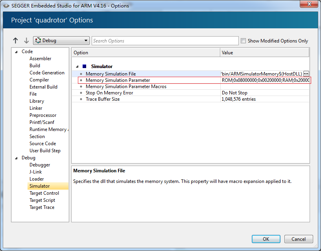This screenshot has height=251, width=321.
Task: Collapse the Debug tree category
Action: pos(17,158)
